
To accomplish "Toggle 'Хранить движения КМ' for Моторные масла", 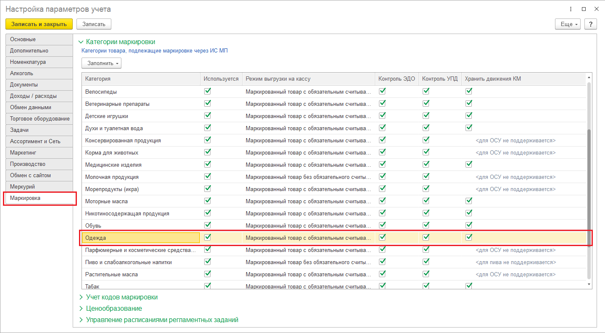I will 469,201.
